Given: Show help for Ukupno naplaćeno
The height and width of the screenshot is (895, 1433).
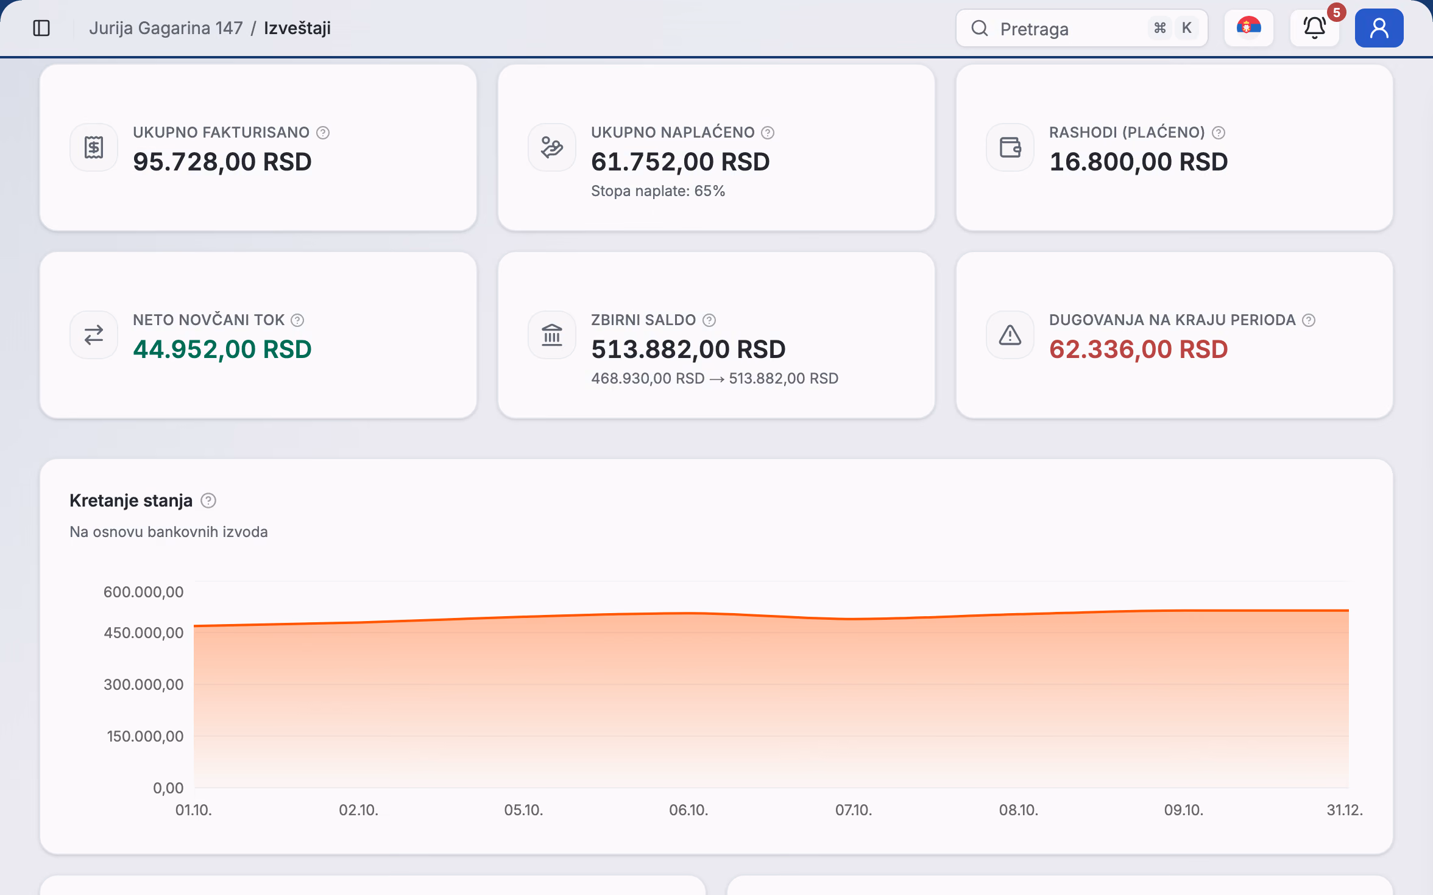Looking at the screenshot, I should click(768, 133).
